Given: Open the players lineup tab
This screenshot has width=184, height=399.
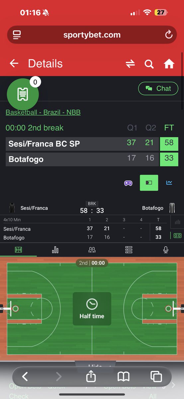Looking at the screenshot, I should (92, 250).
